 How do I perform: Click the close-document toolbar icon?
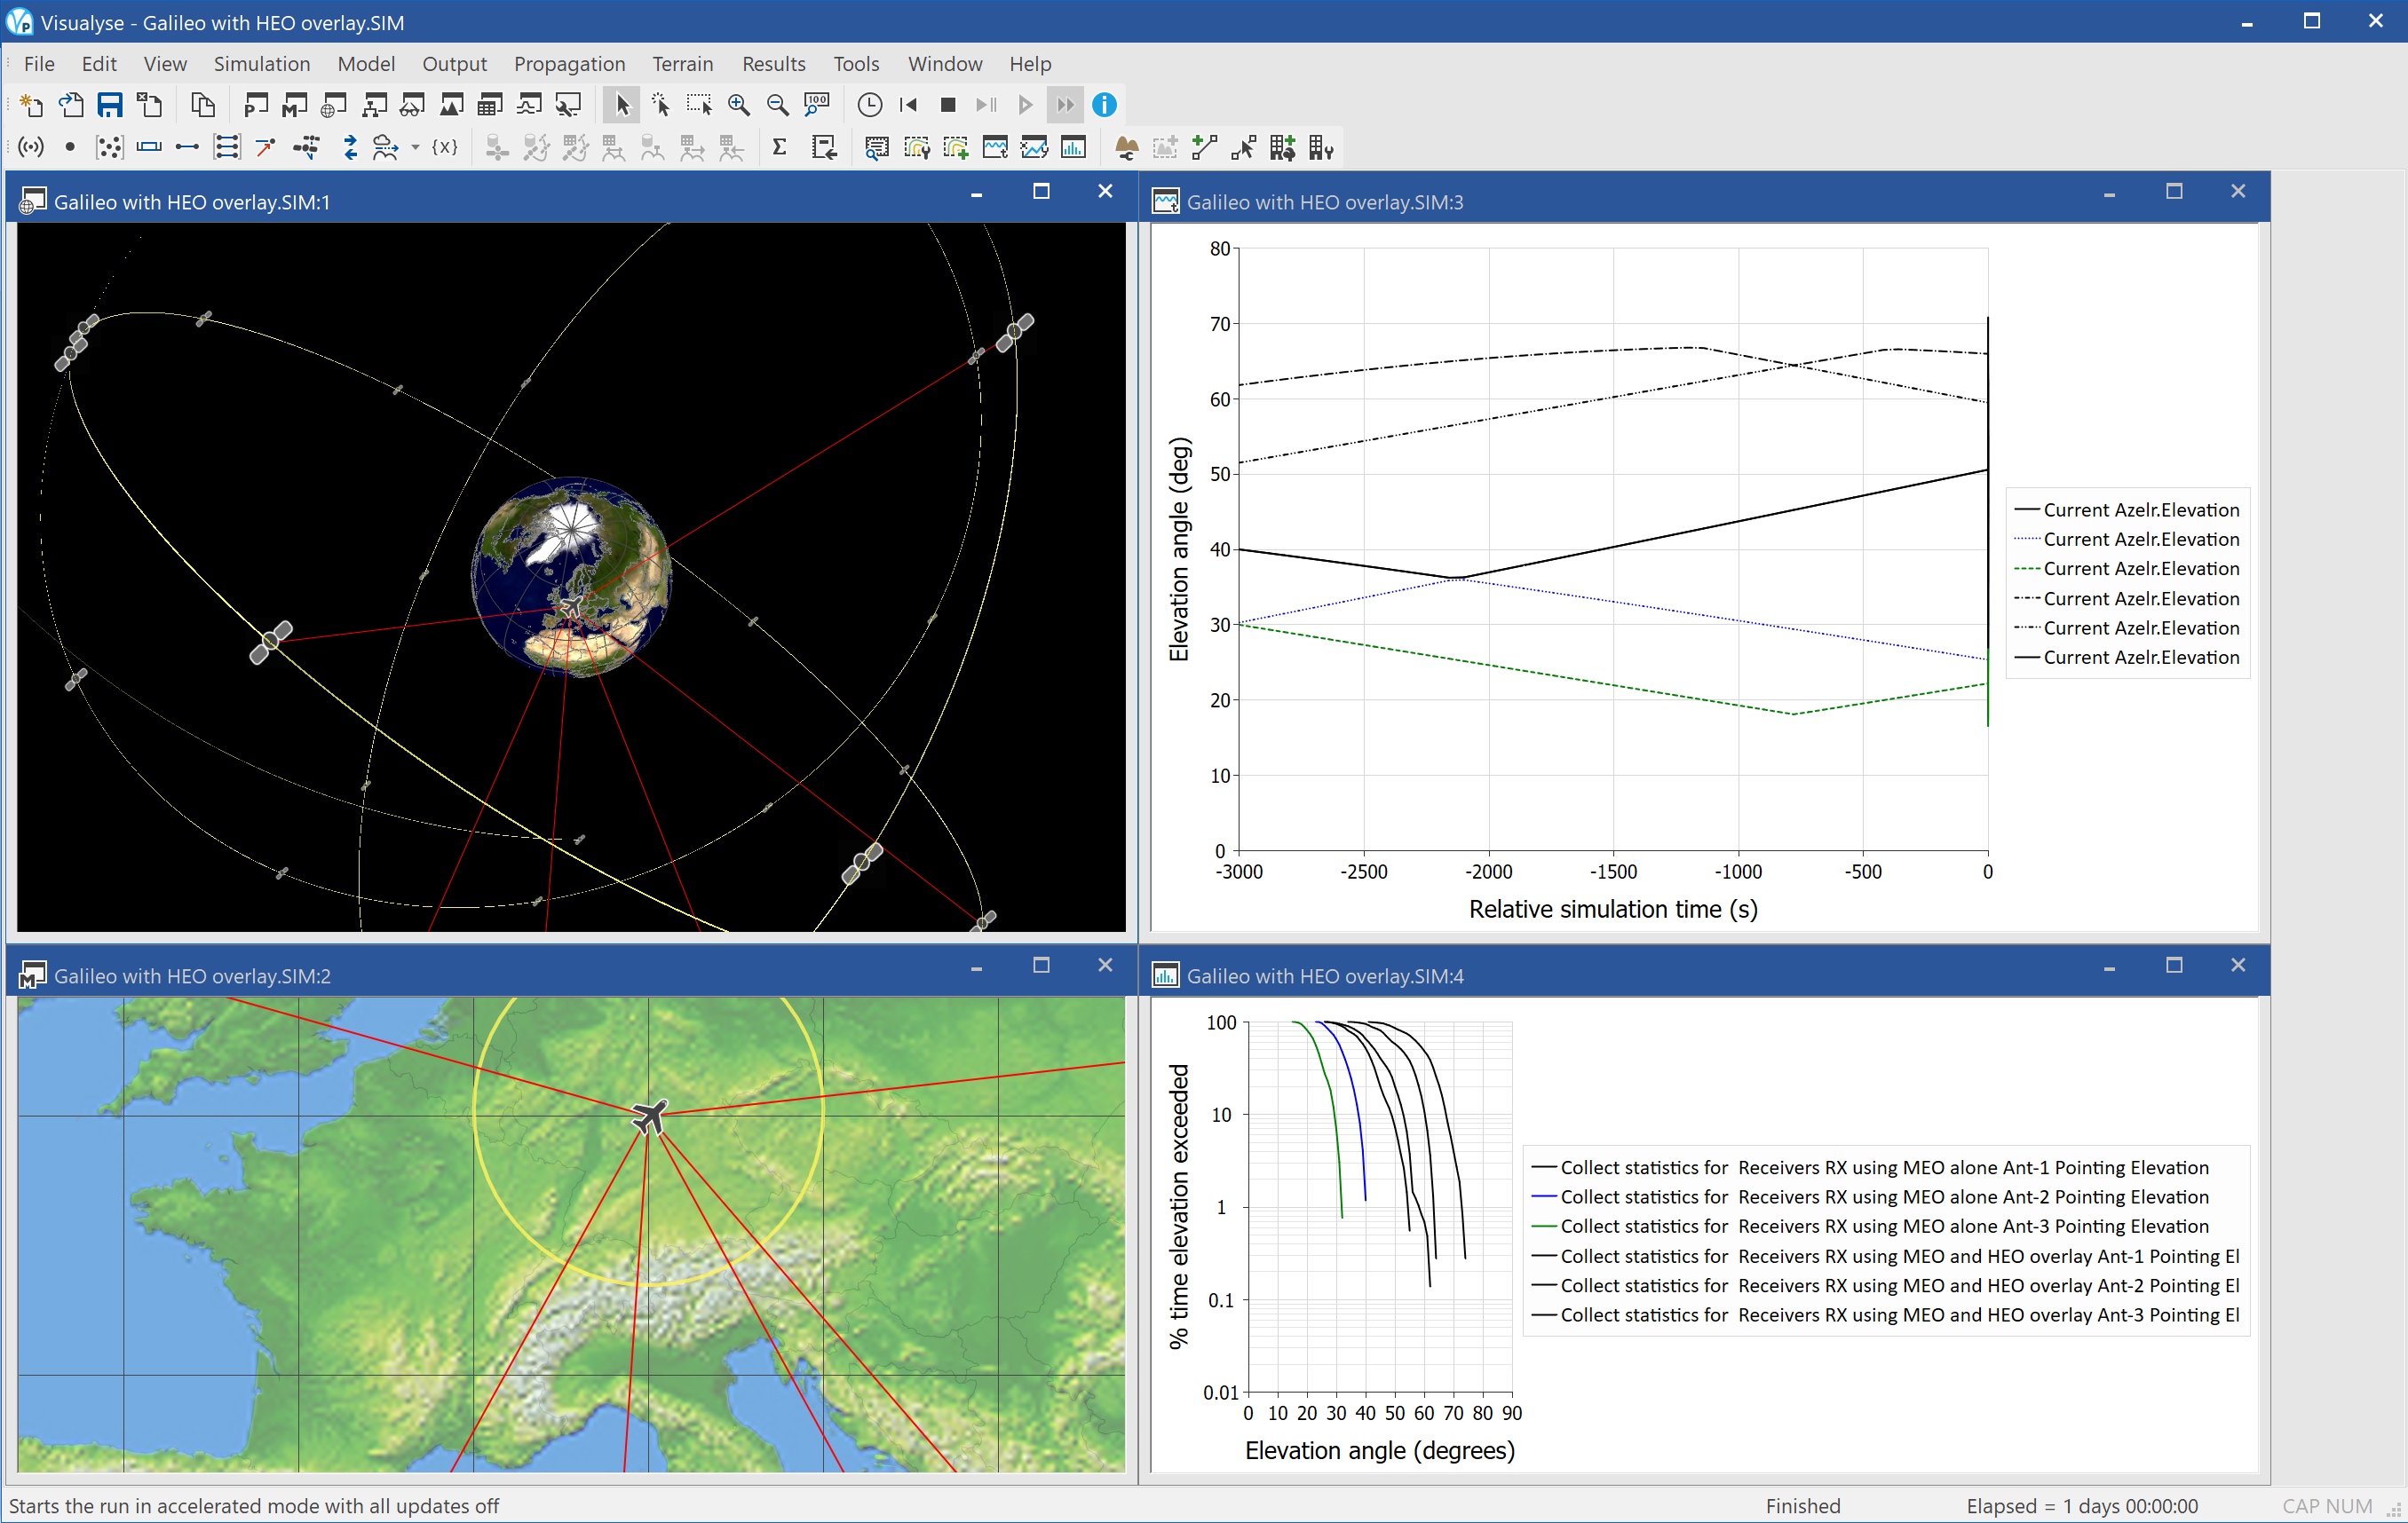click(150, 105)
